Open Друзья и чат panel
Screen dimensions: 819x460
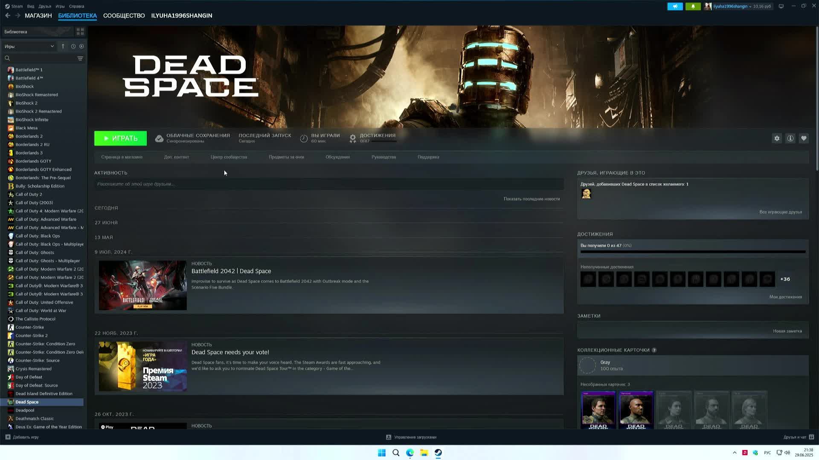[799, 437]
